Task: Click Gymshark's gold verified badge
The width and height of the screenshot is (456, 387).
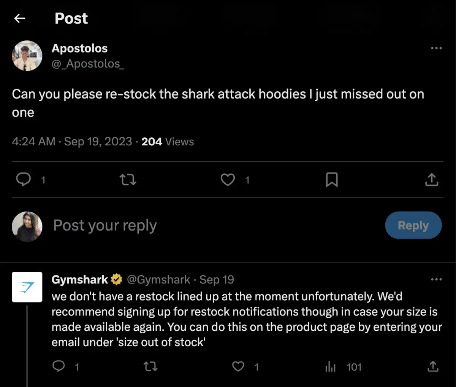Action: pos(116,279)
